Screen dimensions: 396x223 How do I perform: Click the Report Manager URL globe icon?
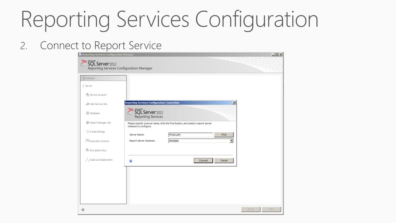[87, 122]
